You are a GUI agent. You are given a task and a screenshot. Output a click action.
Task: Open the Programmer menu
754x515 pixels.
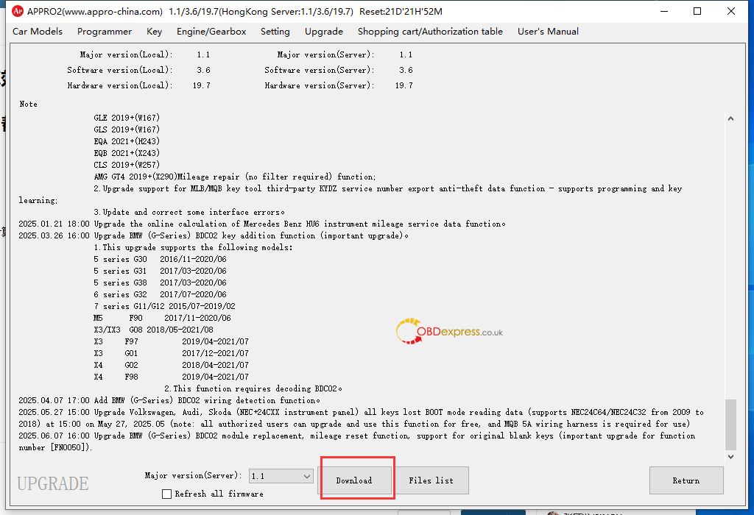(x=105, y=31)
